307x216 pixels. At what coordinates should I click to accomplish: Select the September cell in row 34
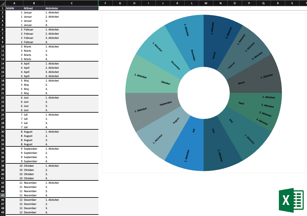(34, 148)
